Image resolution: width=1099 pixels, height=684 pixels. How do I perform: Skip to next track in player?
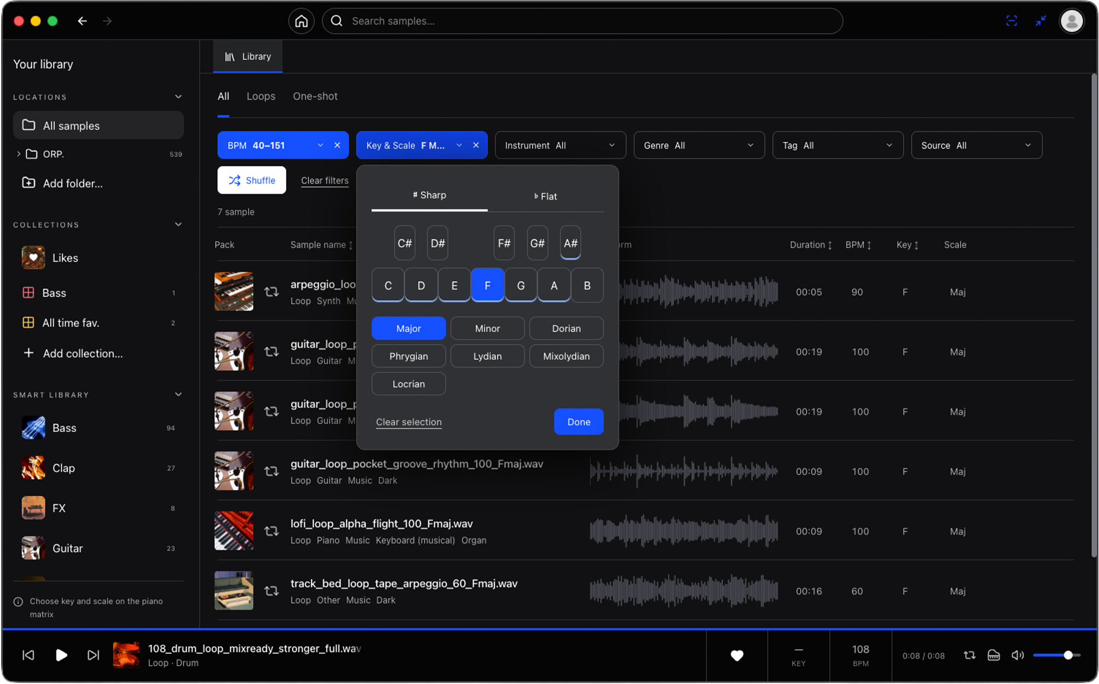pyautogui.click(x=93, y=655)
